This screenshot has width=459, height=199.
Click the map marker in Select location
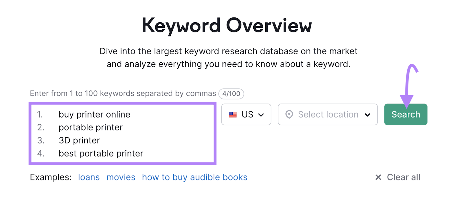(289, 114)
